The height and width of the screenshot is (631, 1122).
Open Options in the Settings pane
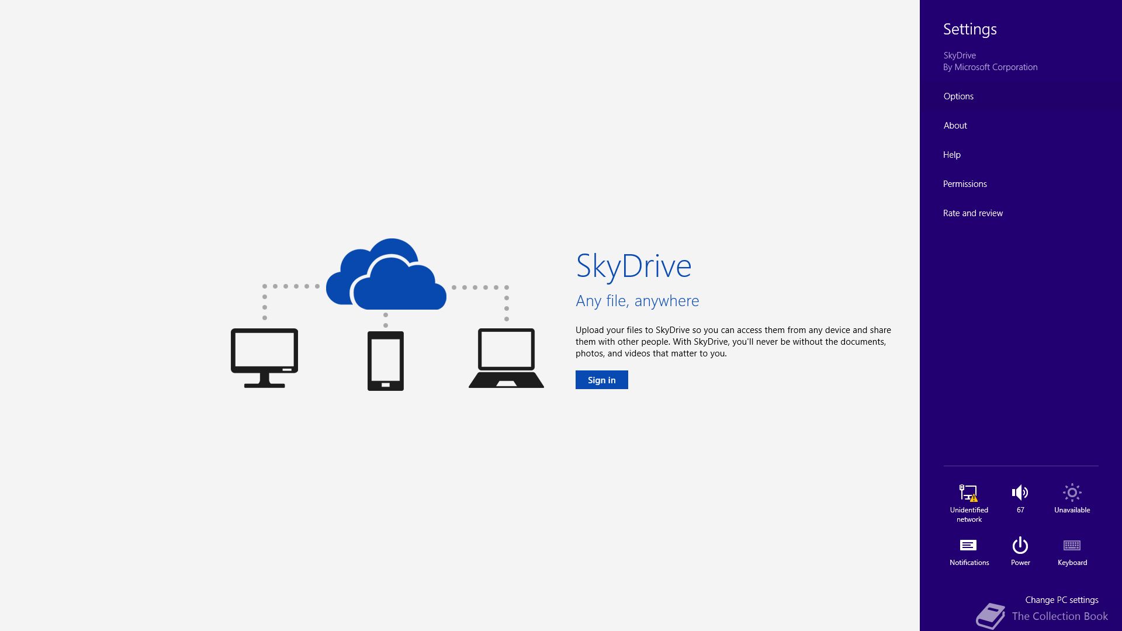(1020, 96)
